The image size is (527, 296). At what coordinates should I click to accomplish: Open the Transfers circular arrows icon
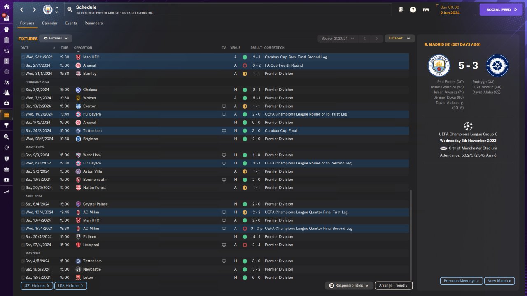pyautogui.click(x=6, y=148)
